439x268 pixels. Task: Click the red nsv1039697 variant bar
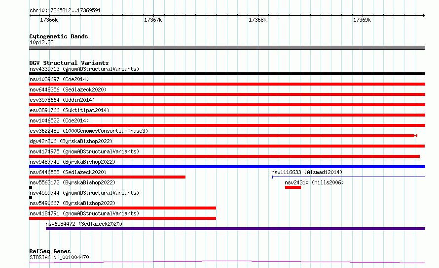(227, 84)
